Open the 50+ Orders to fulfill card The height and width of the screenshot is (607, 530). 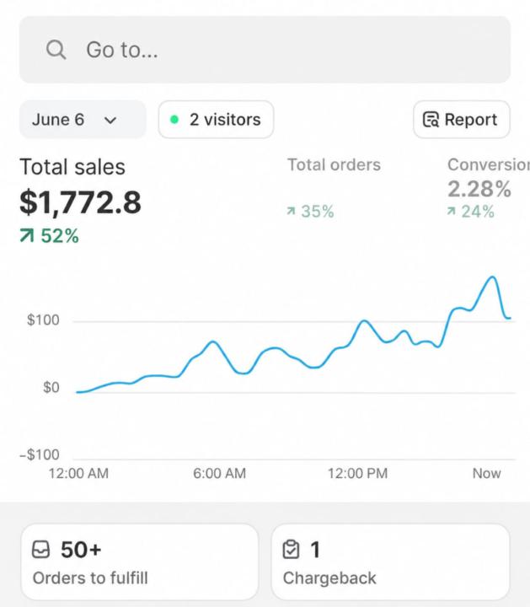point(140,562)
